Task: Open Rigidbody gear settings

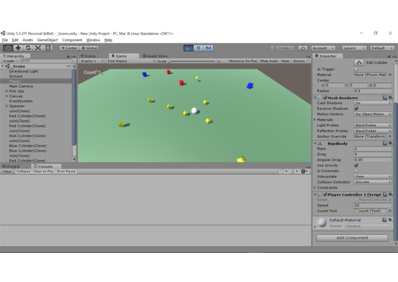Action: tap(391, 143)
